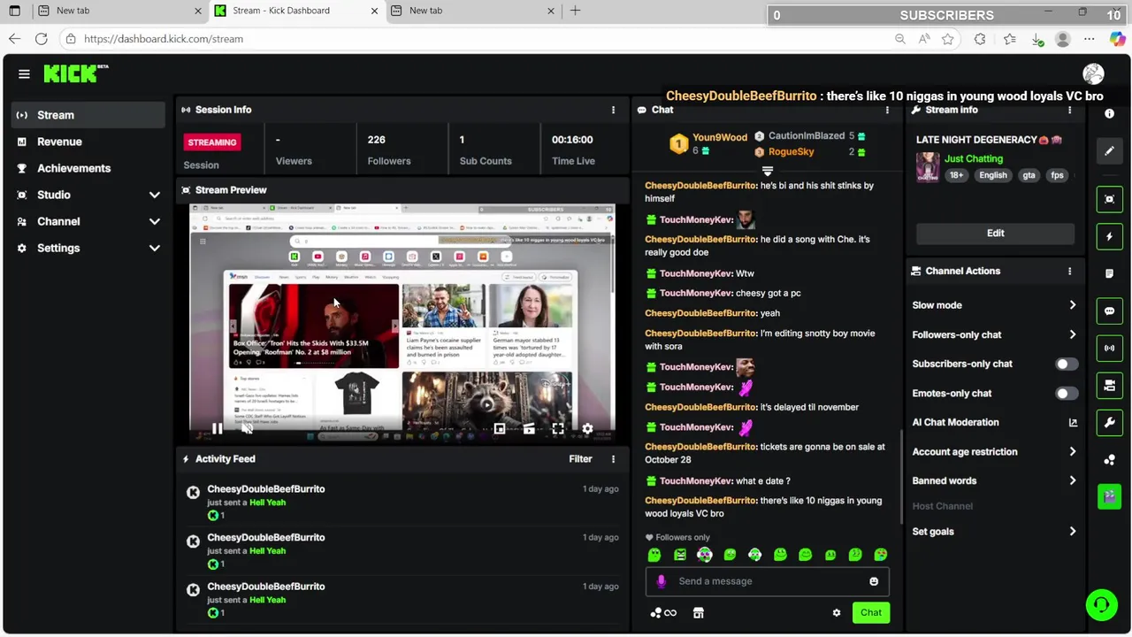
Task: Open the chat shop storefront icon
Action: (698, 612)
